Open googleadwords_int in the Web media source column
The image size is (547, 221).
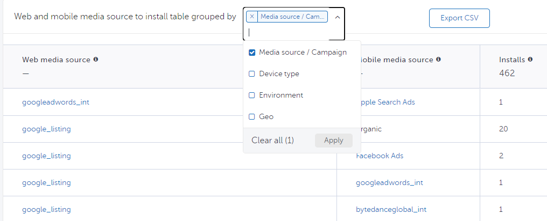[x=55, y=102]
